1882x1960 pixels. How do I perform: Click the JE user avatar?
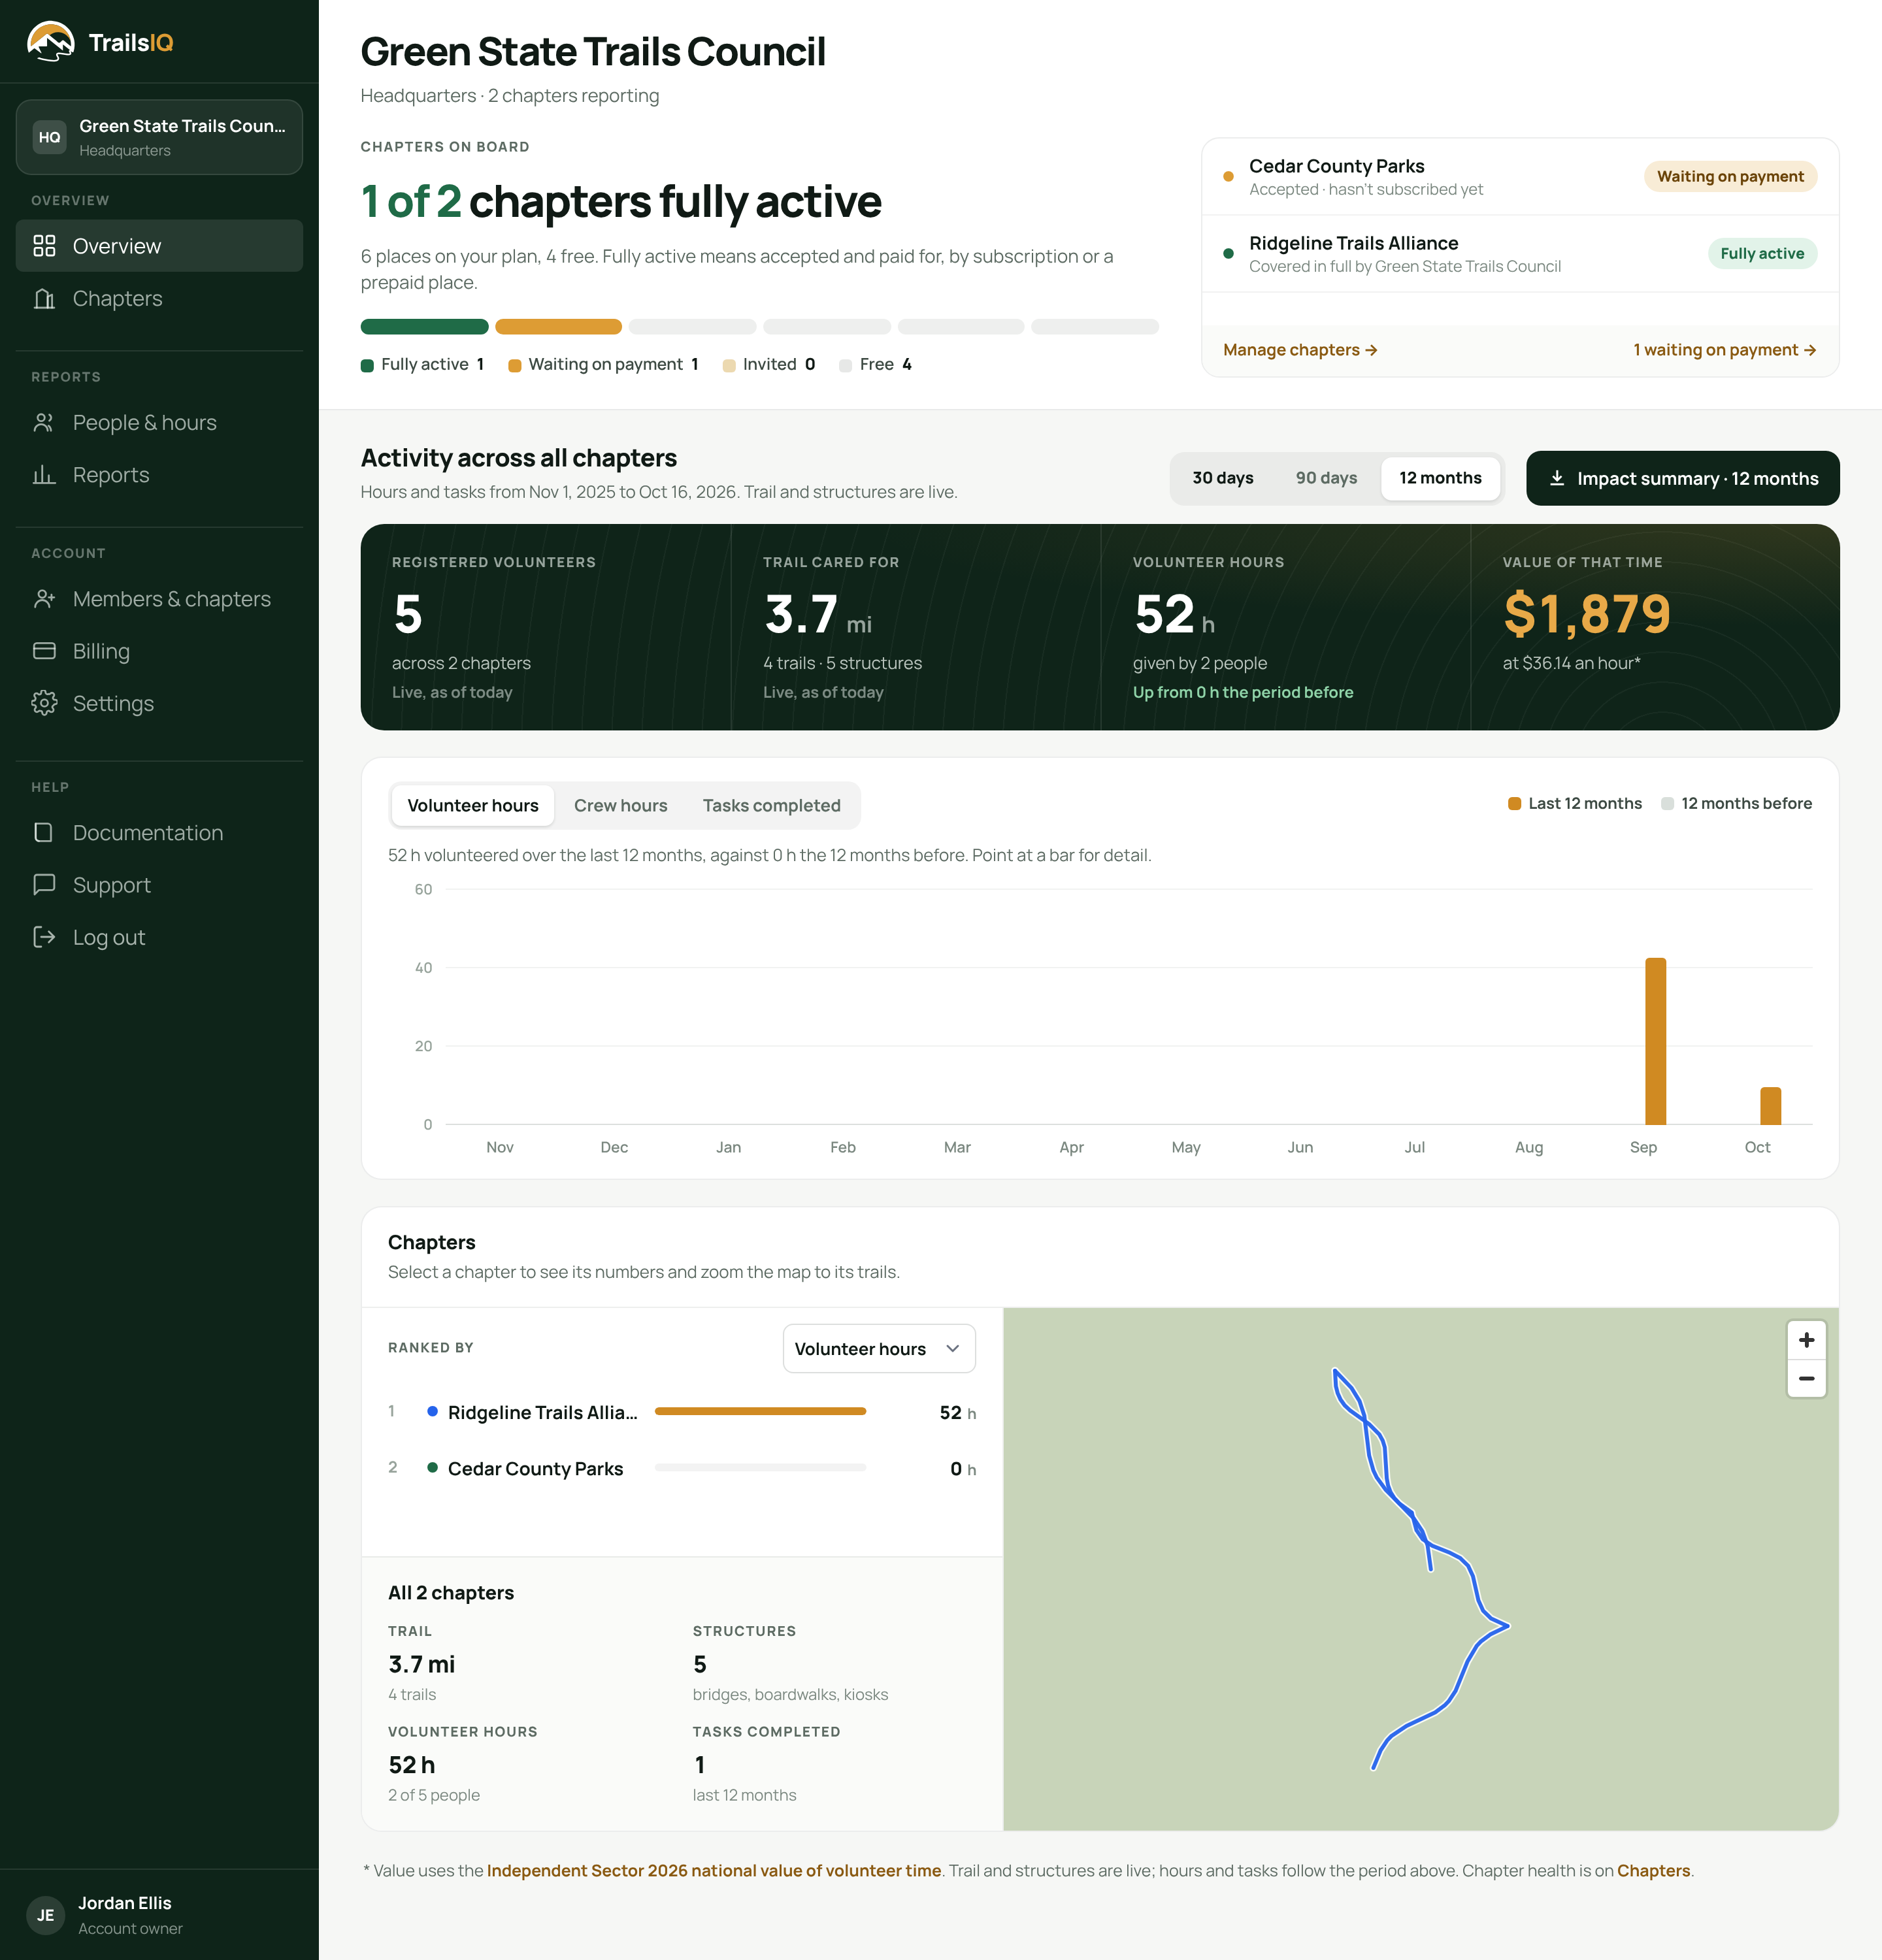[x=46, y=1915]
